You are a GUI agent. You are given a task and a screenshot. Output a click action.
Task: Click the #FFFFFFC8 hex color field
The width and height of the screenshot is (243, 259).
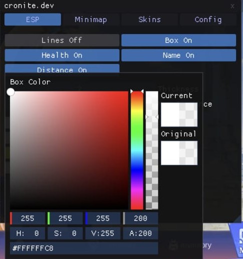(84, 248)
